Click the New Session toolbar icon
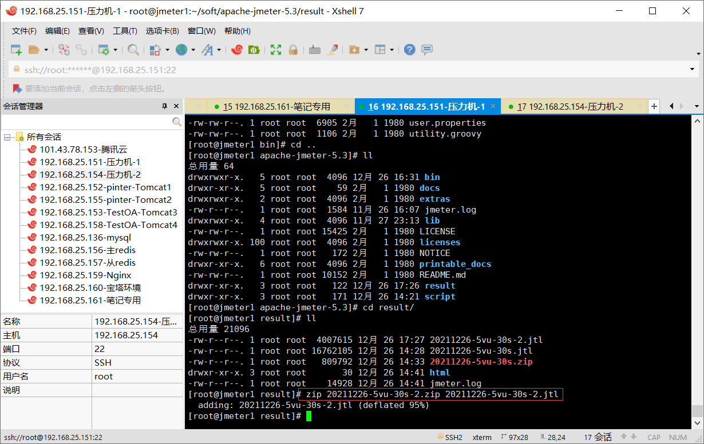Viewport: 704px width, 444px height. [16, 50]
